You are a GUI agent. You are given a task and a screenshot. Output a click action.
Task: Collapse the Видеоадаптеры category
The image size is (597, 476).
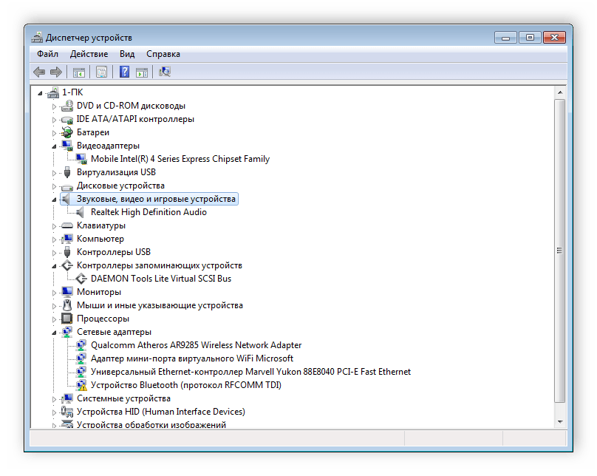54,146
